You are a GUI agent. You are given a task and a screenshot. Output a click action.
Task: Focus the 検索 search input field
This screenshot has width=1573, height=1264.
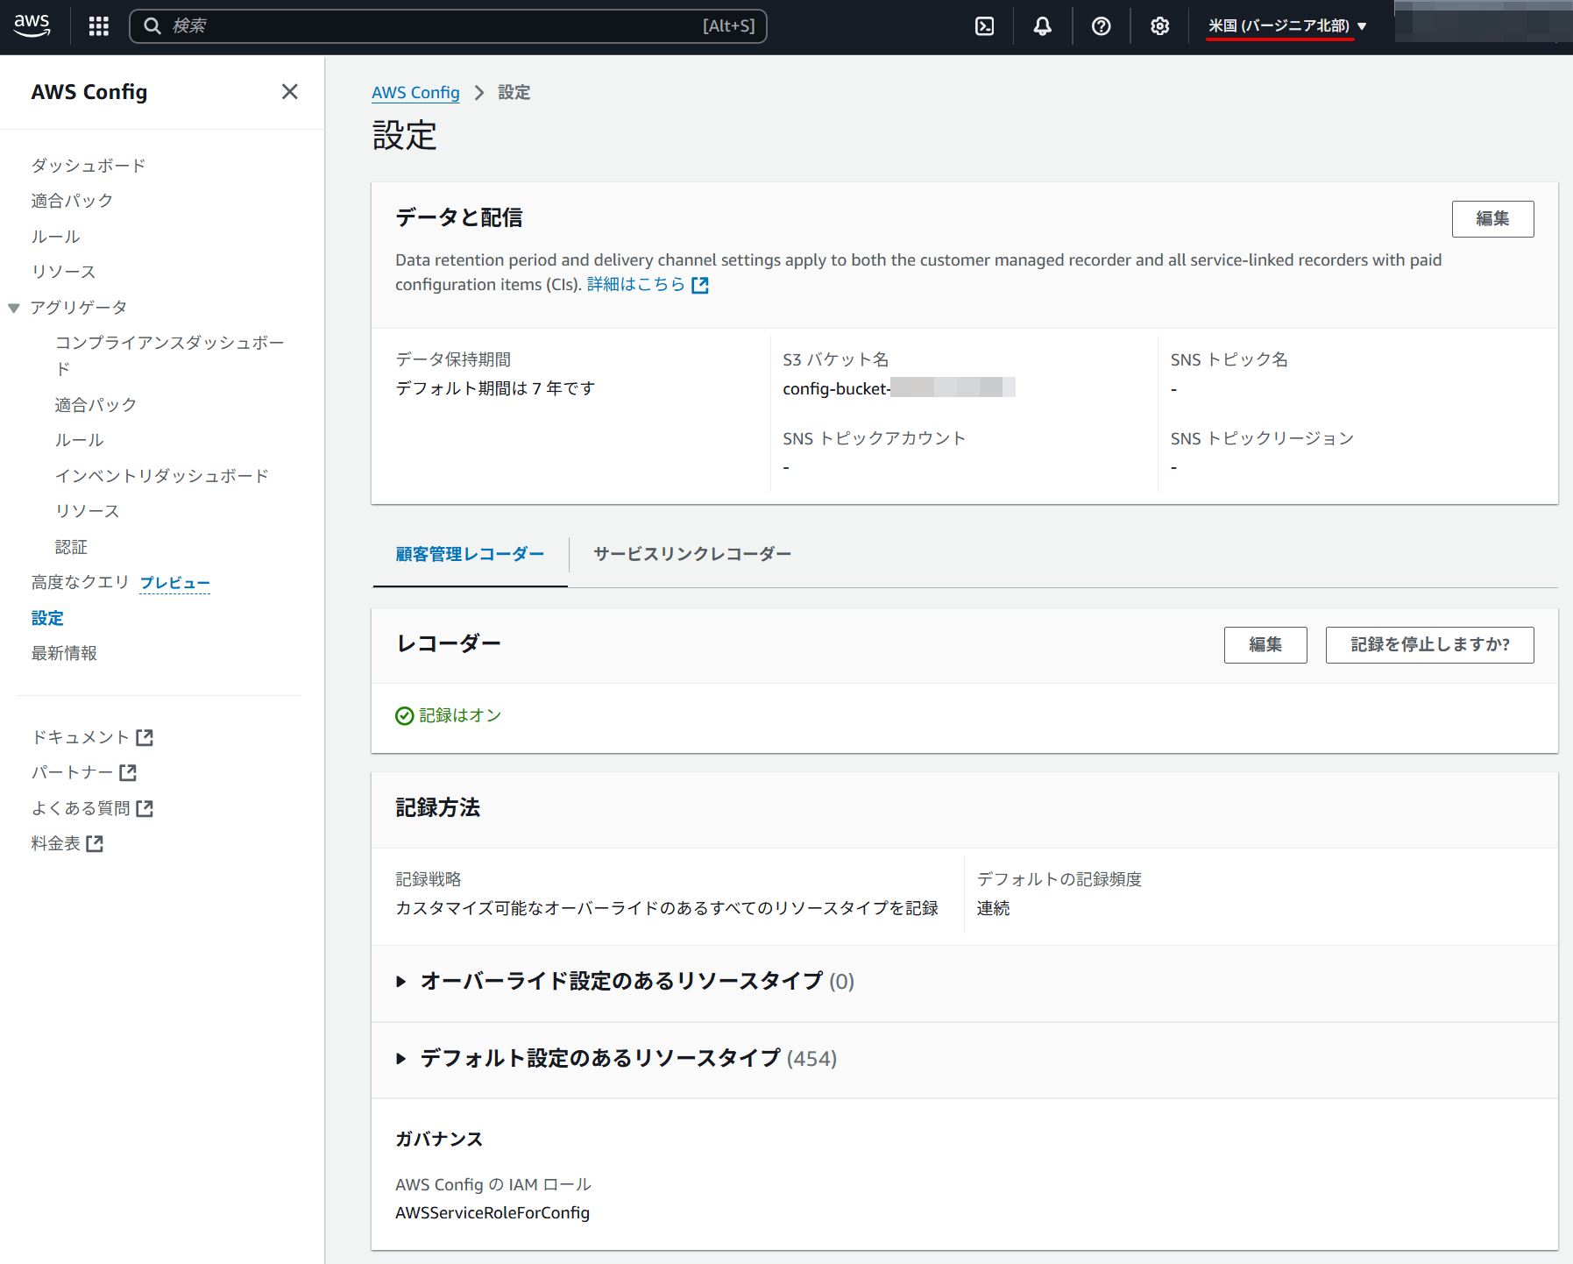(x=448, y=26)
